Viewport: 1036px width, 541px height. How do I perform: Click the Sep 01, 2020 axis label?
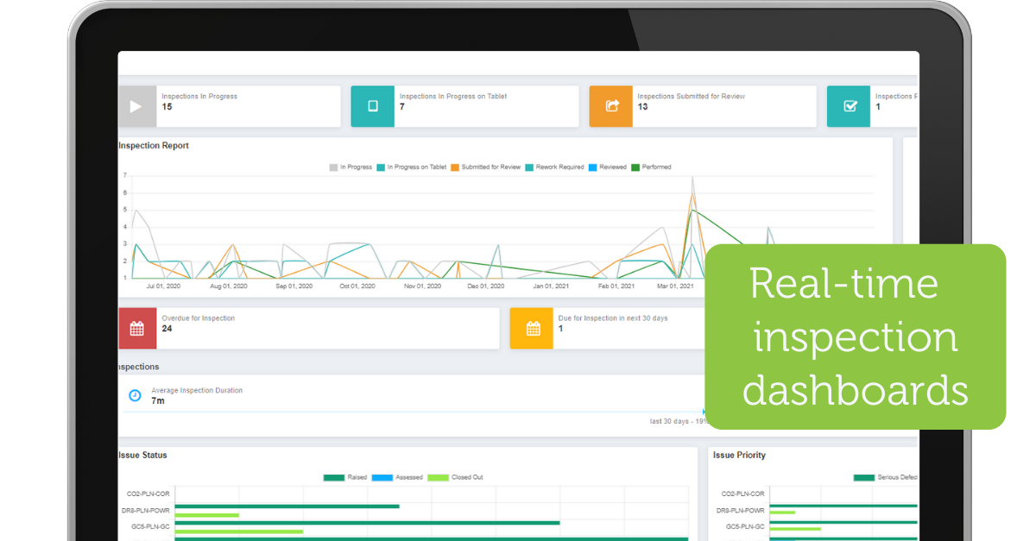[x=293, y=286]
